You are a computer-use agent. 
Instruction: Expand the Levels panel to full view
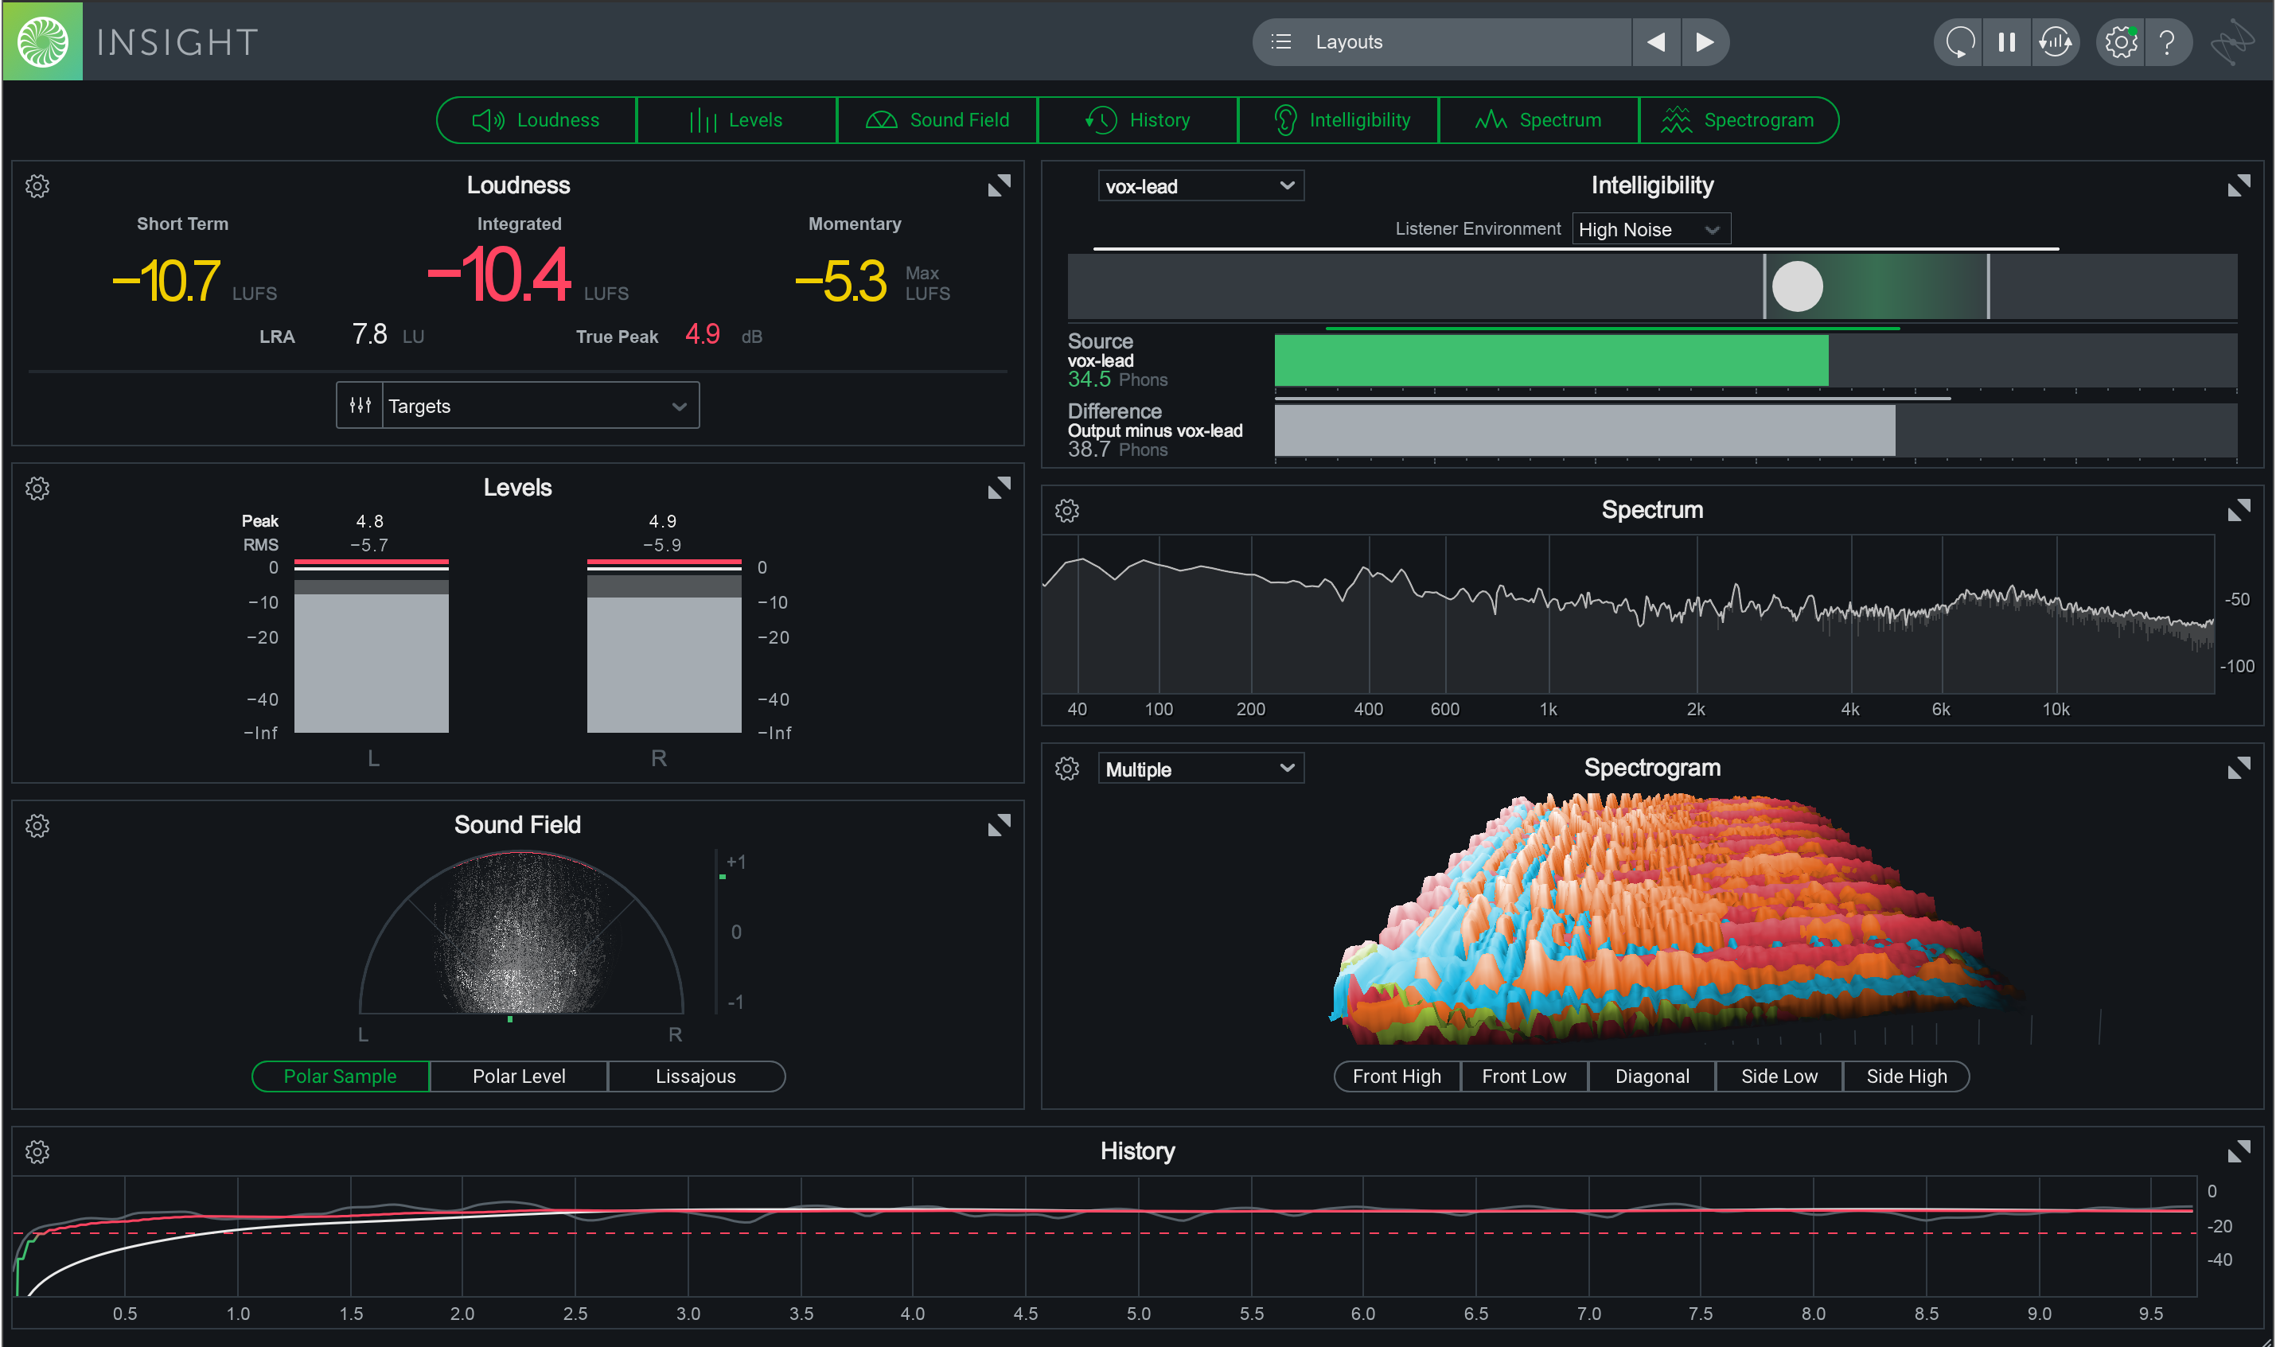coord(999,489)
